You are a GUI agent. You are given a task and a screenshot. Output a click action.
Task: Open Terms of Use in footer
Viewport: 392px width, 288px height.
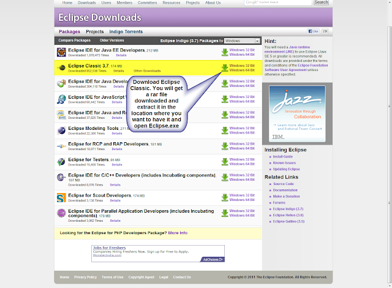coord(113,277)
